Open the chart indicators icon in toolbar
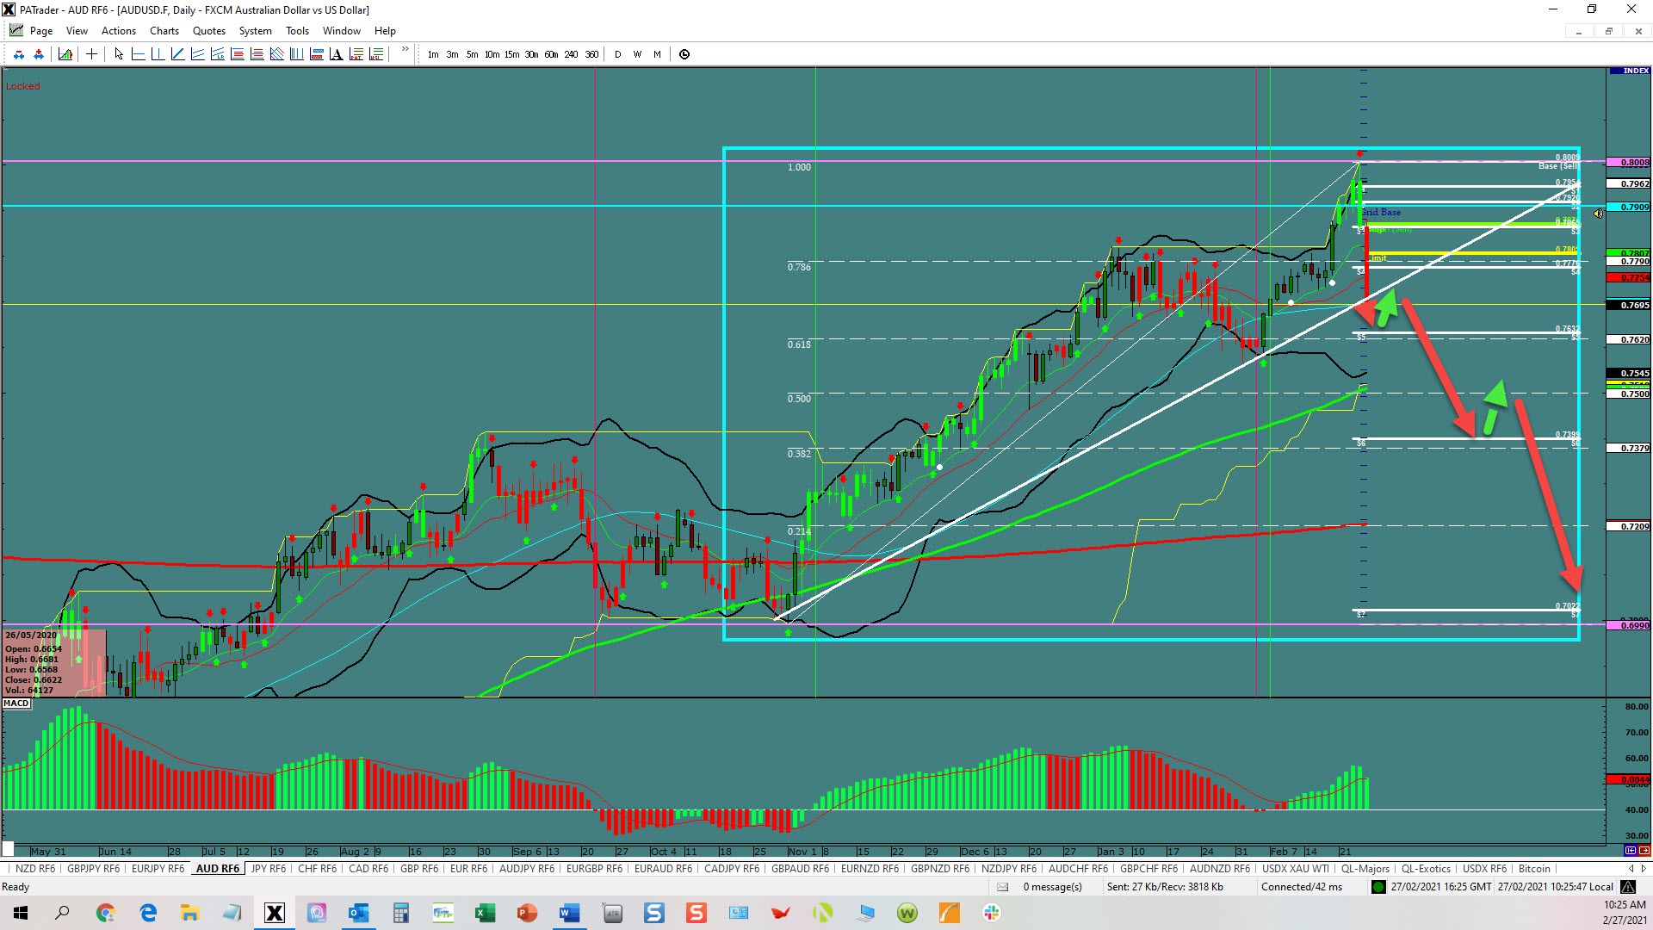This screenshot has width=1653, height=930. tap(65, 54)
